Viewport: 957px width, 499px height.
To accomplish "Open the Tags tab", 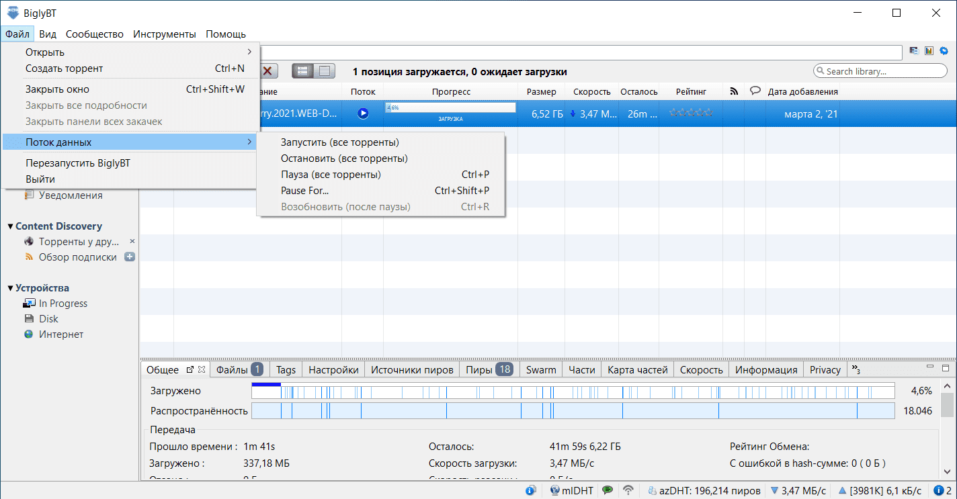I will [286, 369].
